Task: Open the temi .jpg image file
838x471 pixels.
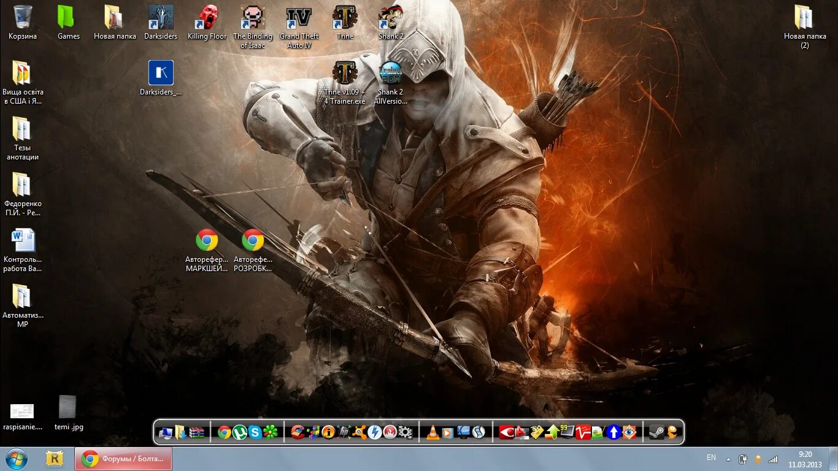Action: coord(69,412)
